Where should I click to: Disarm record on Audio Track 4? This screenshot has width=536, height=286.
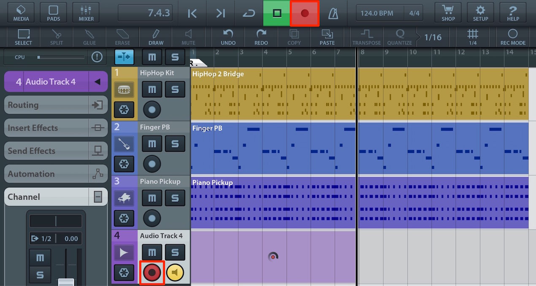[x=152, y=273]
